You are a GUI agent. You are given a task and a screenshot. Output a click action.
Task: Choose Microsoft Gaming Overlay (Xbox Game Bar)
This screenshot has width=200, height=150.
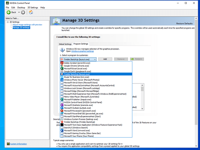click(96, 133)
